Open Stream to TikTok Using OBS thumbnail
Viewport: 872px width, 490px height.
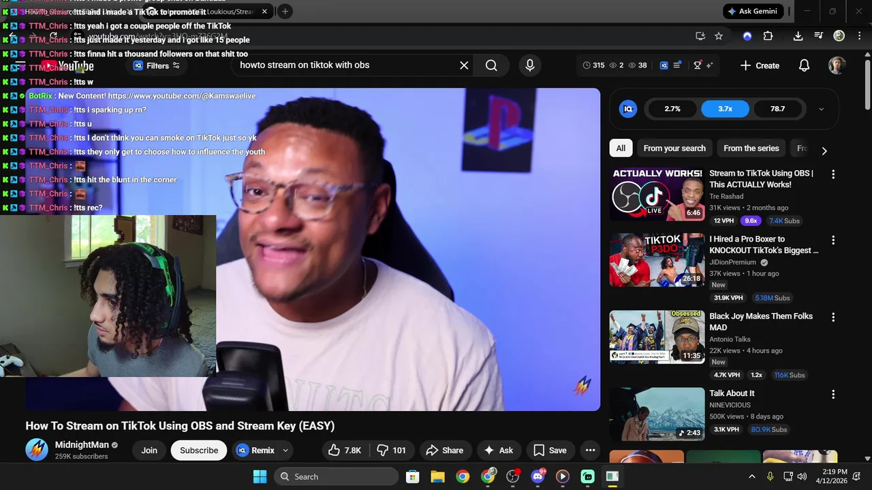(x=657, y=194)
